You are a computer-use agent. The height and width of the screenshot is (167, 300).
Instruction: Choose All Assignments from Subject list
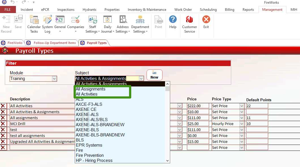pos(90,89)
